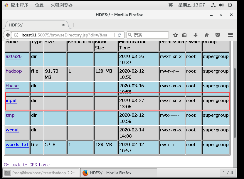Click Modification Time column header
This screenshot has width=244, height=179.
pos(139,46)
